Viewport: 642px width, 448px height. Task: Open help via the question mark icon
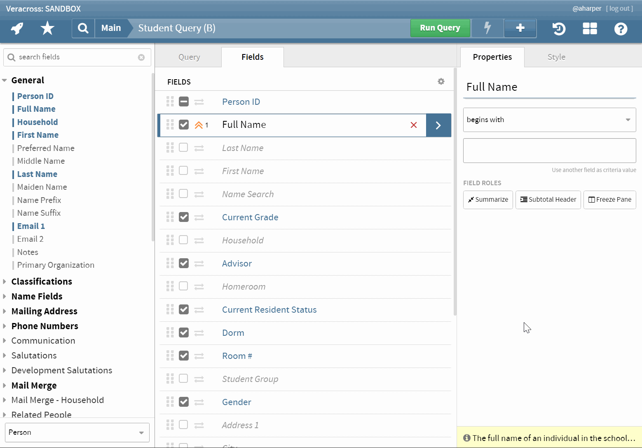pos(621,28)
